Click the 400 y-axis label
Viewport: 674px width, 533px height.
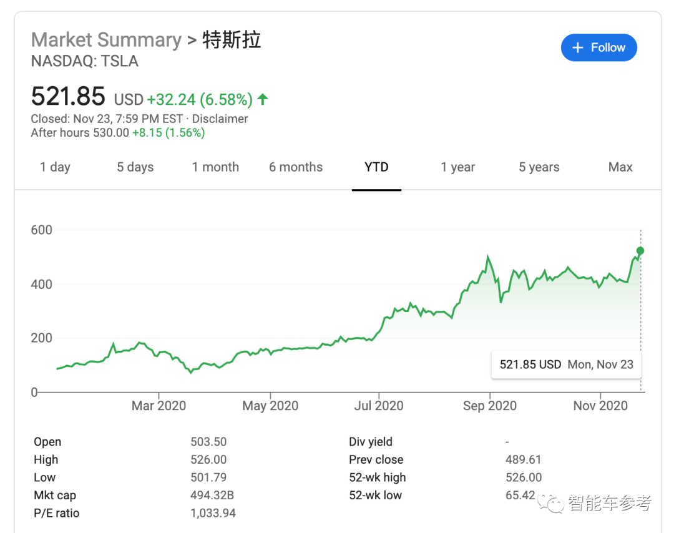41,284
